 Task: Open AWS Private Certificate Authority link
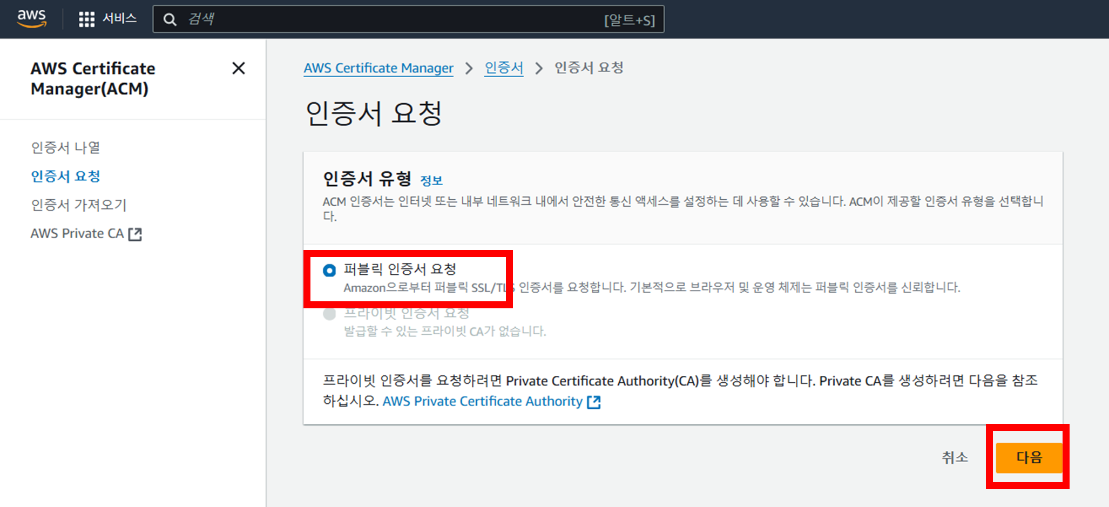pos(483,401)
